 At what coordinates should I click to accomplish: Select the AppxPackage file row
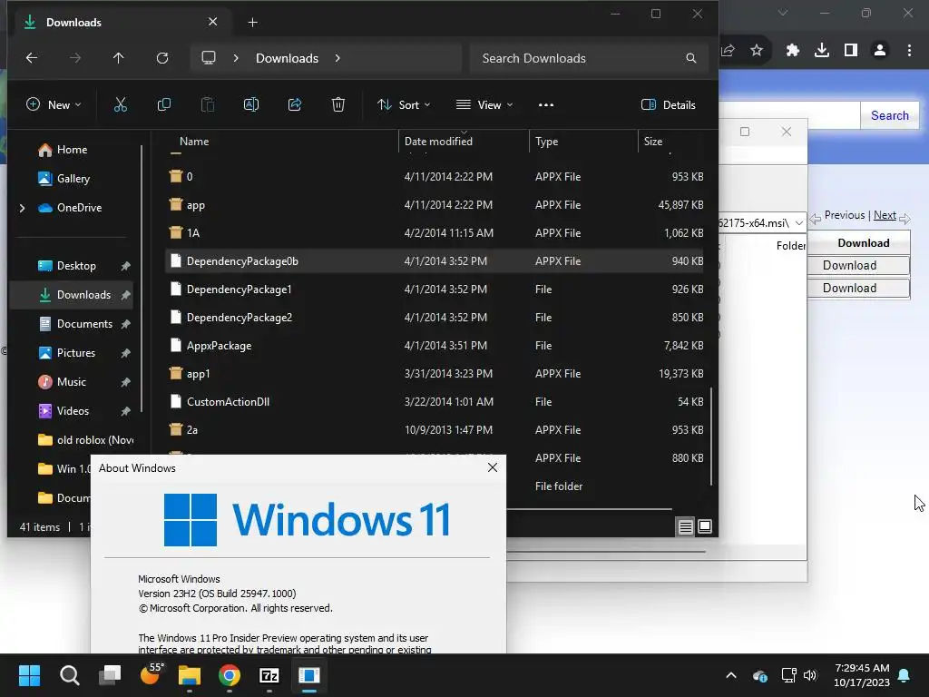pos(435,346)
